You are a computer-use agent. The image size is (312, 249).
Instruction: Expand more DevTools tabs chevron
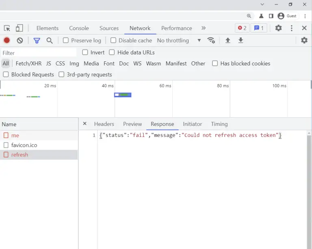point(204,28)
